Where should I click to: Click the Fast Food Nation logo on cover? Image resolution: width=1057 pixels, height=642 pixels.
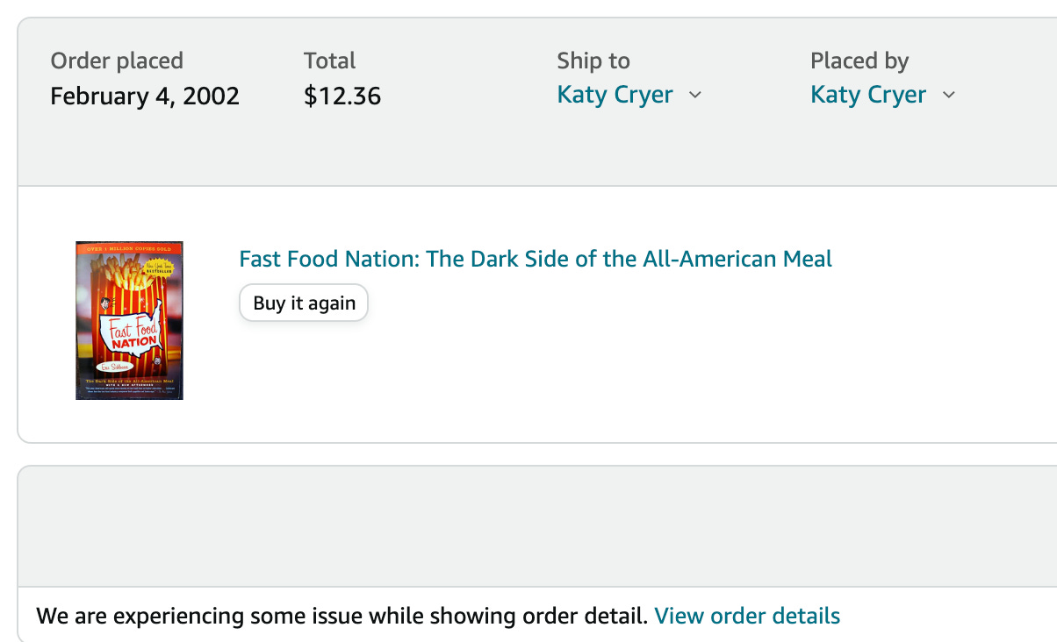pos(132,333)
